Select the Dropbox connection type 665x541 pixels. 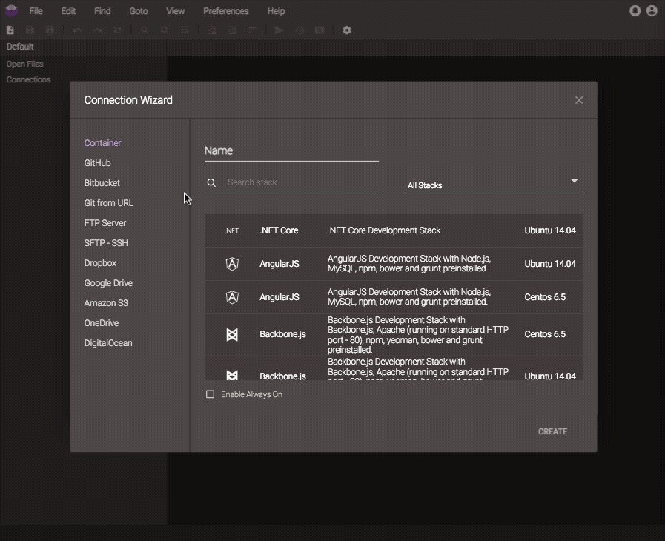[100, 263]
